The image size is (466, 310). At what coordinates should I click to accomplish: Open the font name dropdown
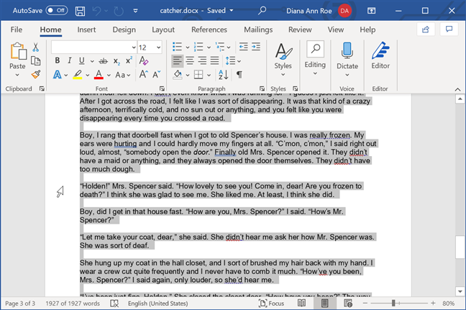pyautogui.click(x=134, y=47)
